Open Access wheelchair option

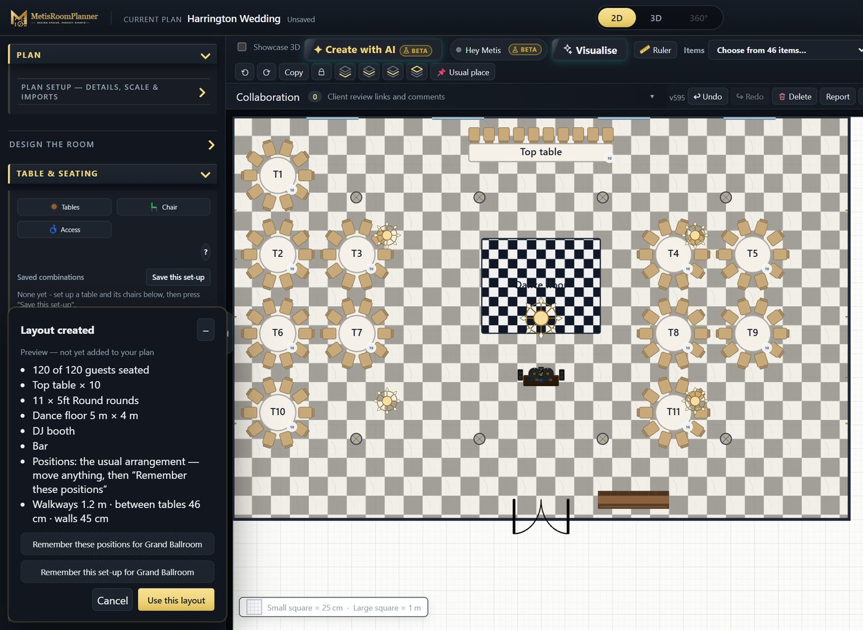click(x=65, y=230)
